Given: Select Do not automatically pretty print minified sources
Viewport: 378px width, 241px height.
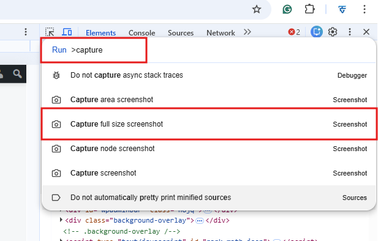Looking at the screenshot, I should click(209, 198).
